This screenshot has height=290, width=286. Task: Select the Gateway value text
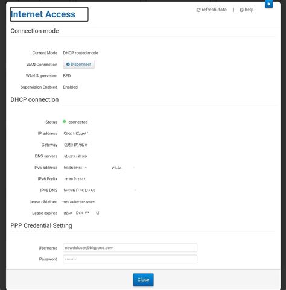coord(75,145)
